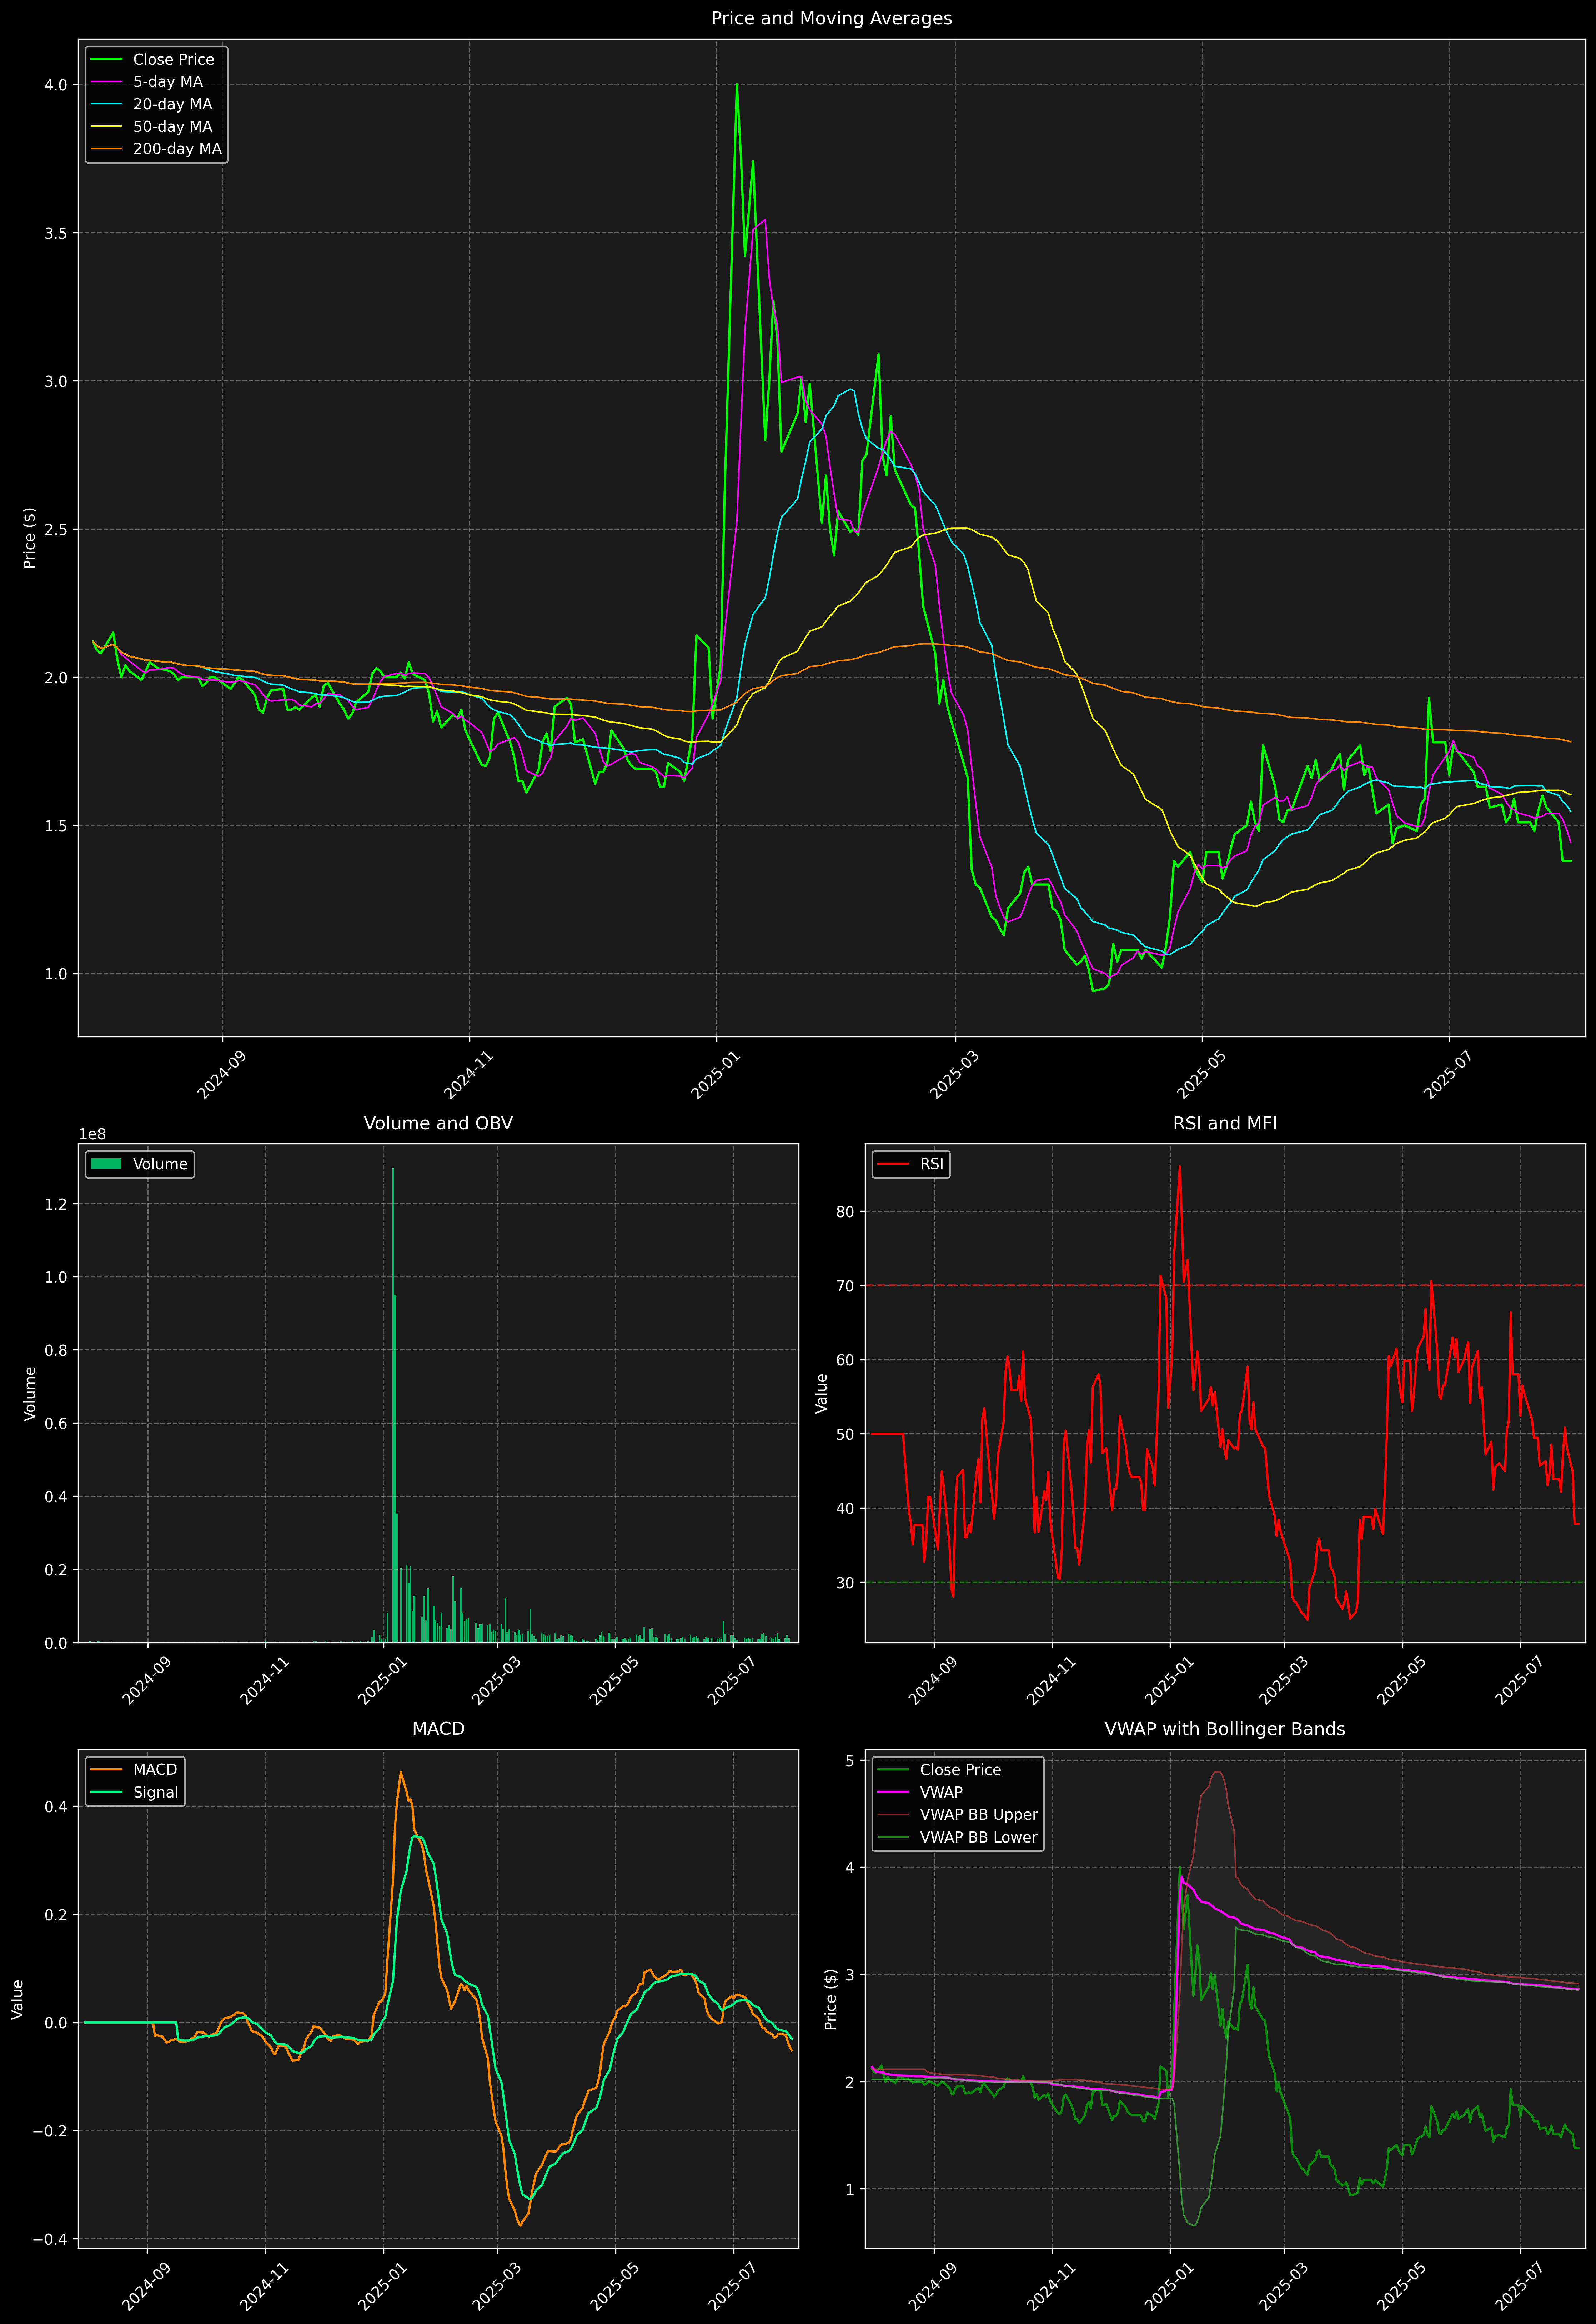Click the "VWAP with Bollinger Bands" title
This screenshot has width=1596, height=2324.
[1225, 1729]
